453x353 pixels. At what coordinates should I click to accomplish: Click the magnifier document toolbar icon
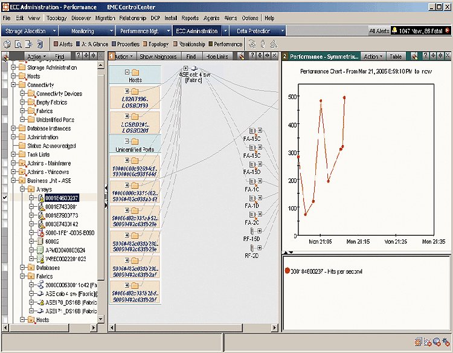click(18, 44)
